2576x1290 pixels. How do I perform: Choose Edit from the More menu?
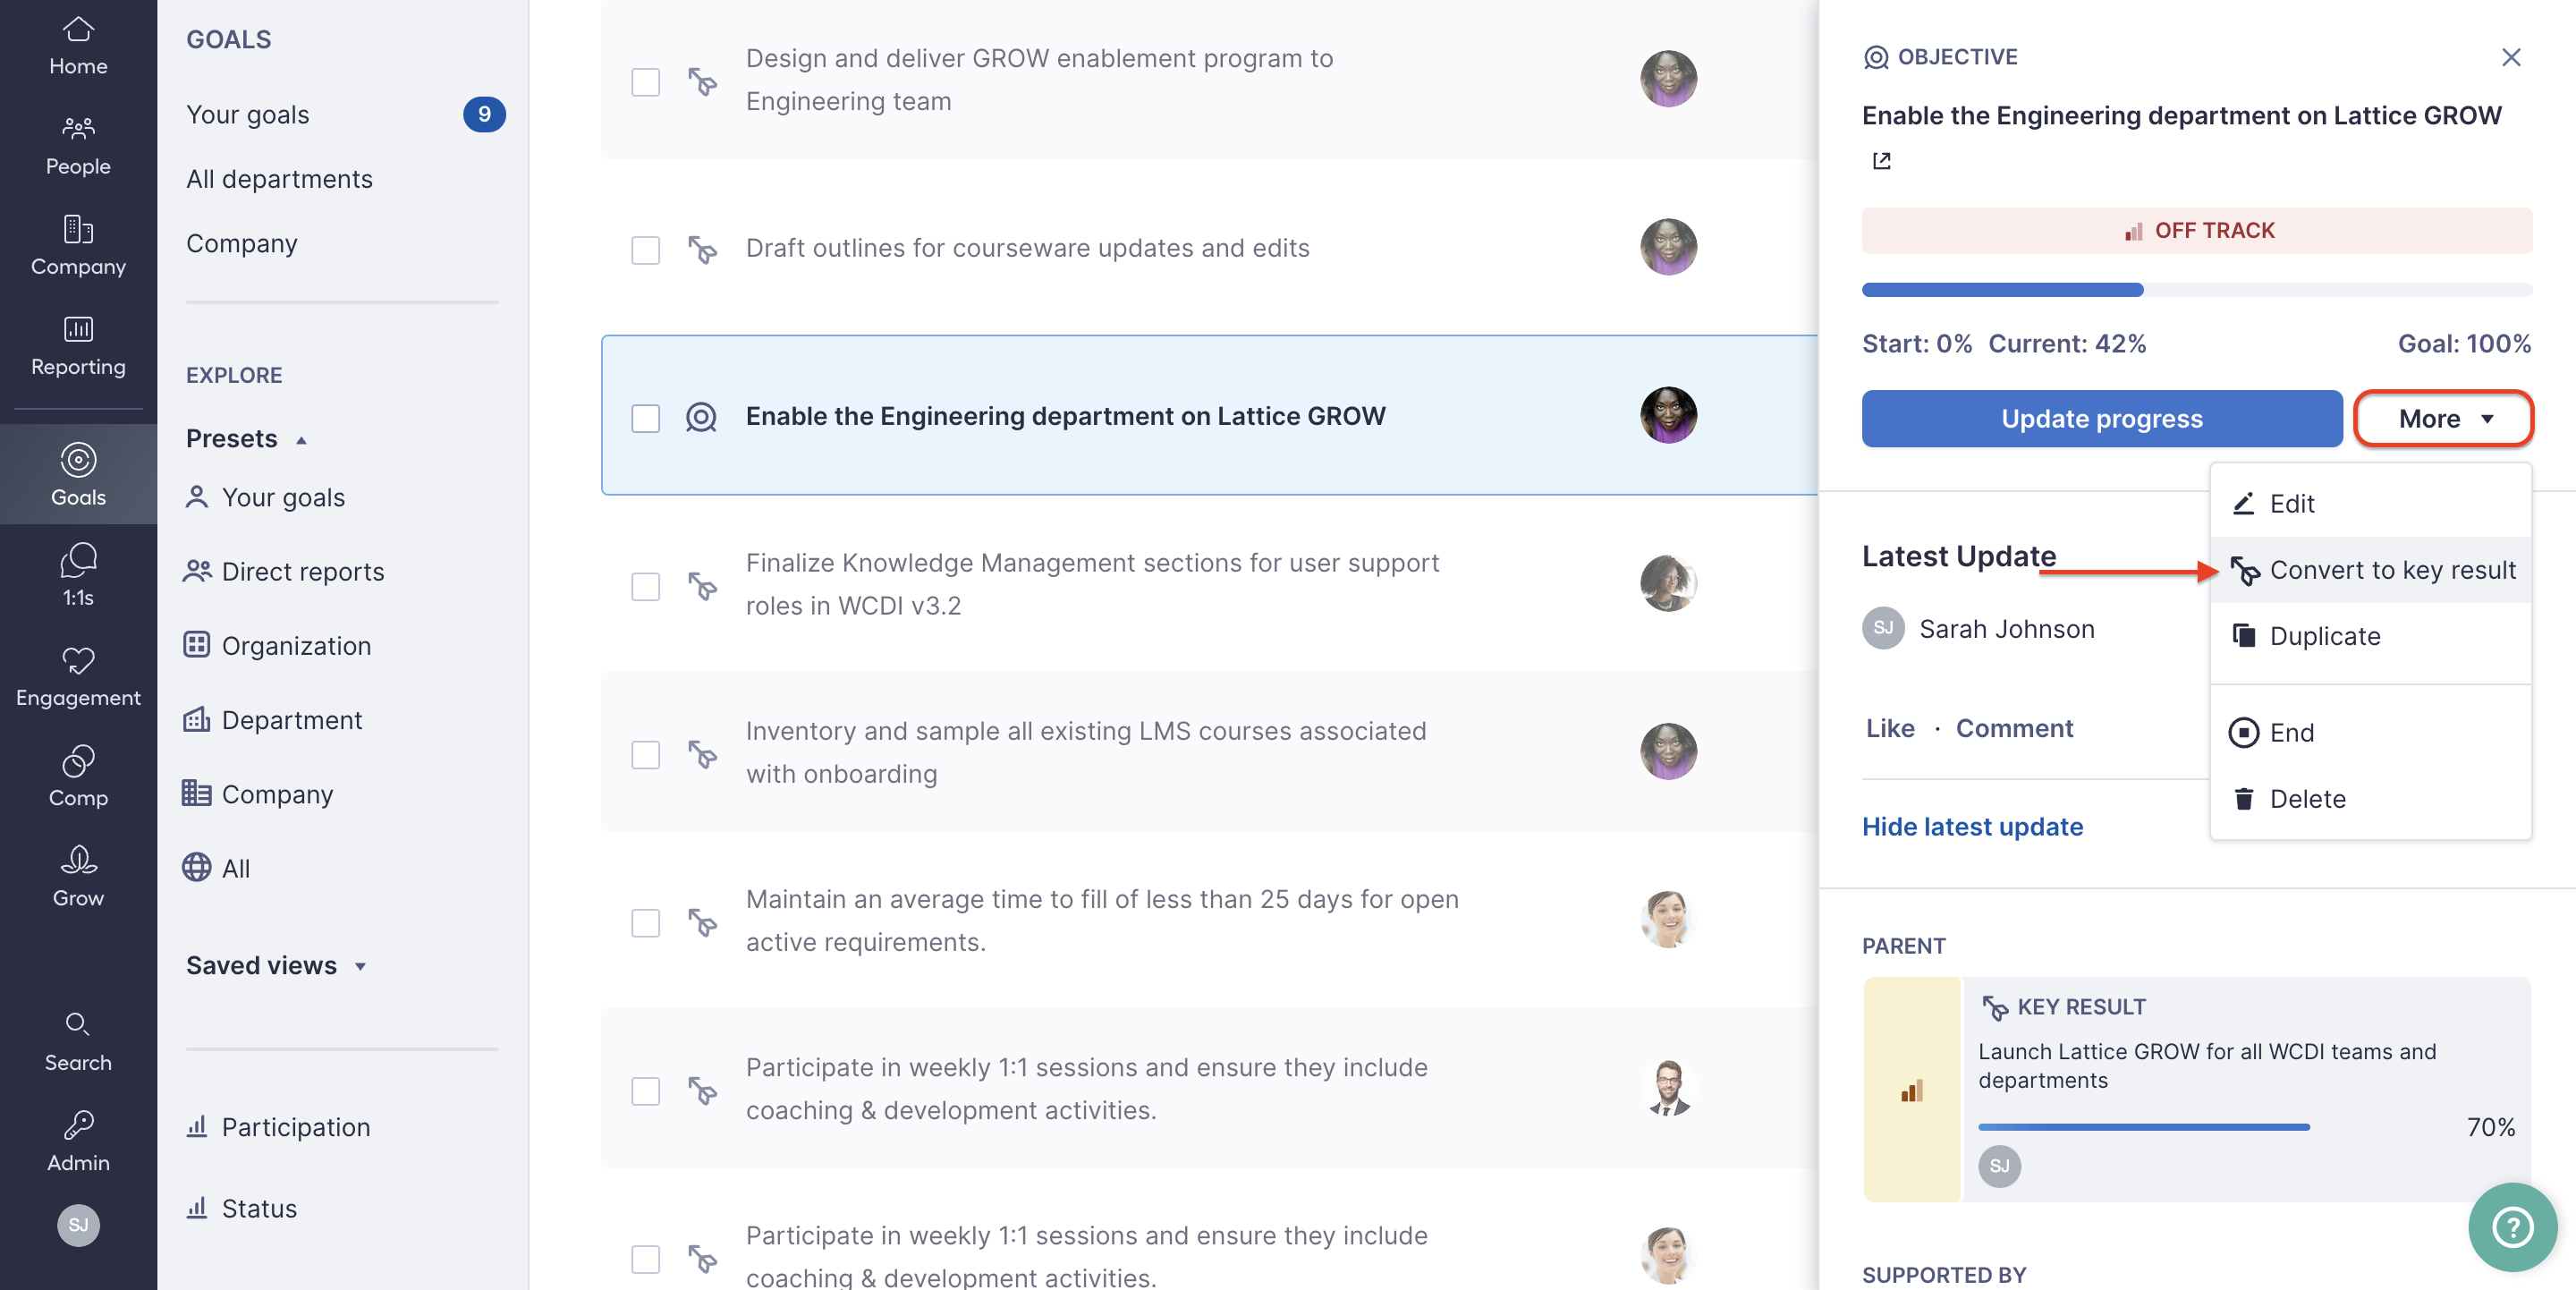(2370, 503)
